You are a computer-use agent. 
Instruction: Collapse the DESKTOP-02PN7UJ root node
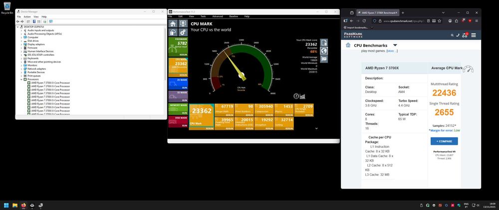(x=18, y=27)
